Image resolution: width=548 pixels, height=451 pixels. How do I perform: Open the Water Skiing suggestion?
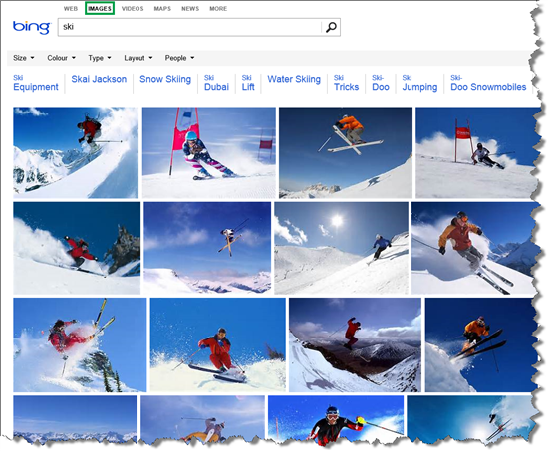pos(294,79)
